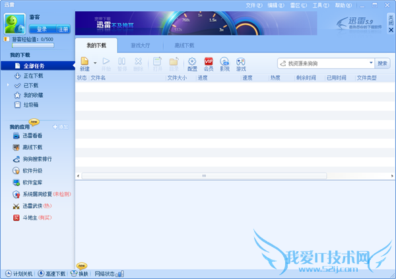The height and width of the screenshot is (279, 396).
Task: Select 全部任务 in the sidebar
Action: [38, 65]
